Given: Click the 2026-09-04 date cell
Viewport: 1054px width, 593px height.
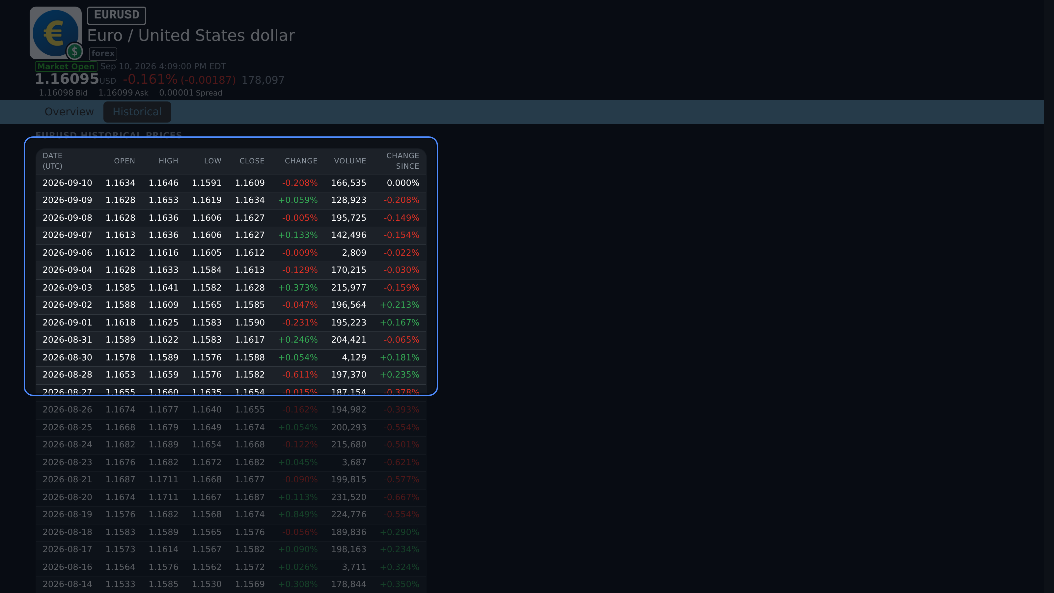Looking at the screenshot, I should 68,270.
